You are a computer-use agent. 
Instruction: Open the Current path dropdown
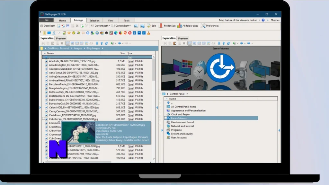pyautogui.click(x=100, y=26)
